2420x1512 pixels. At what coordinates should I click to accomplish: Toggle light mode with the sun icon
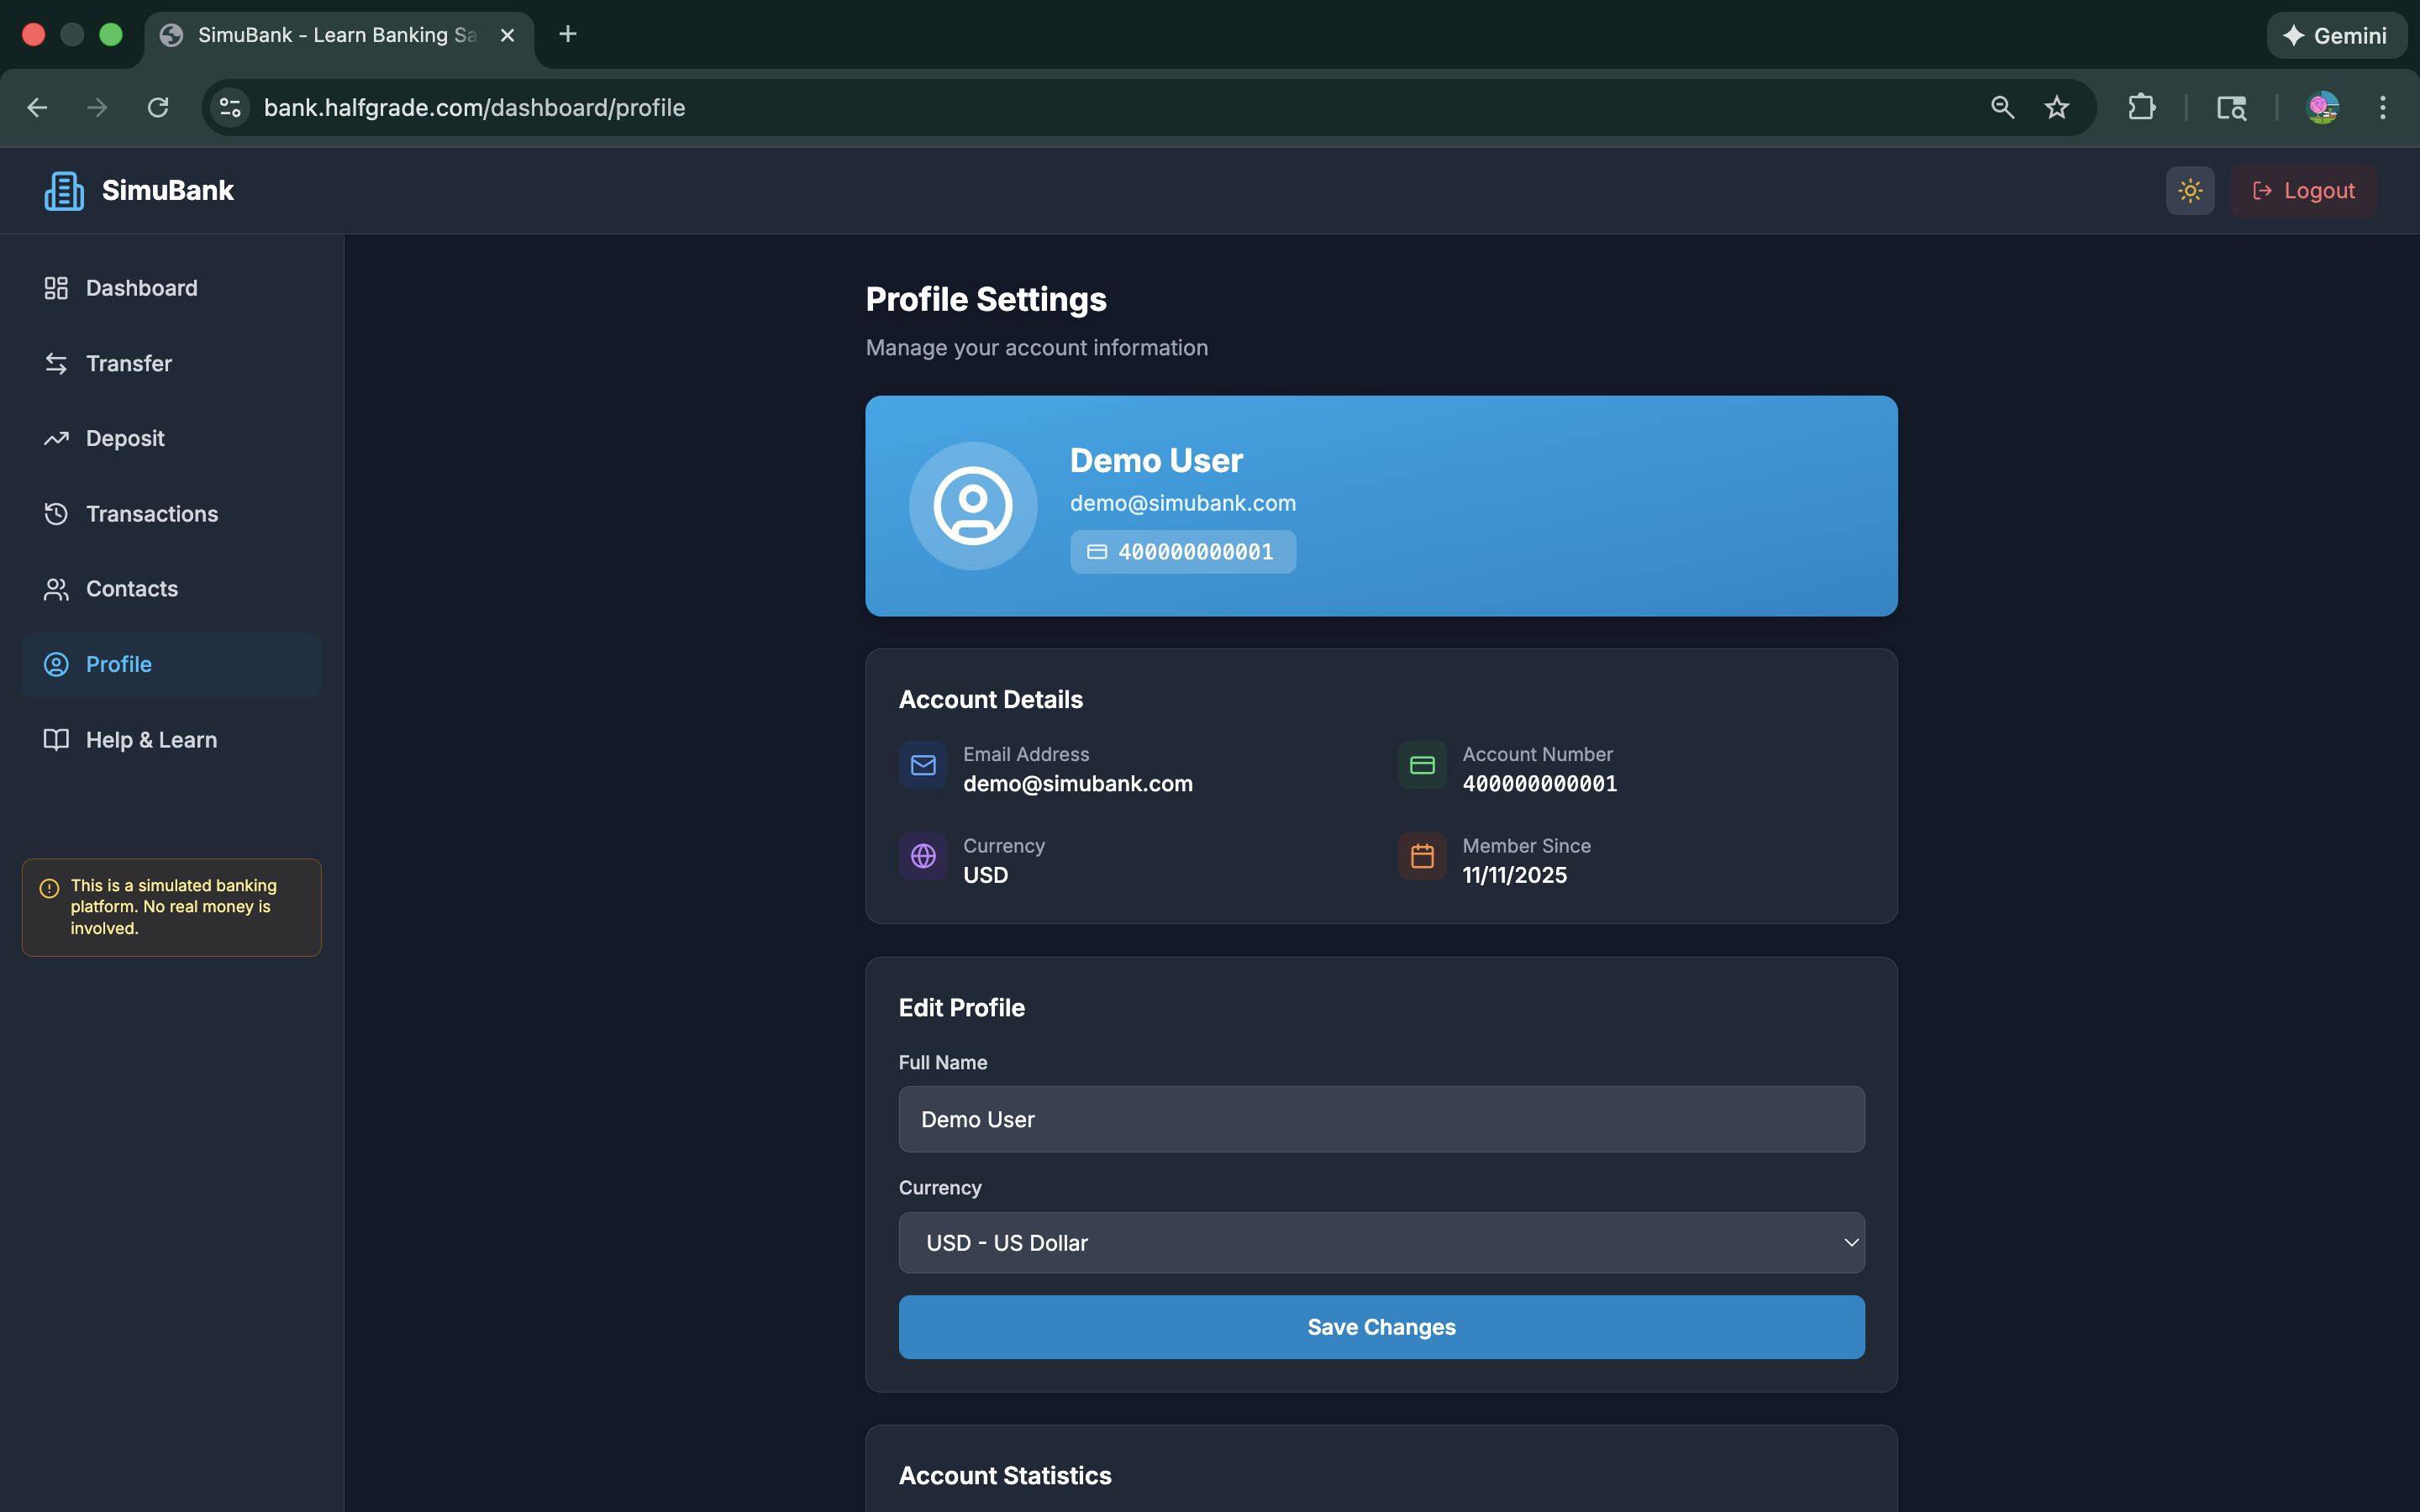pyautogui.click(x=2189, y=190)
